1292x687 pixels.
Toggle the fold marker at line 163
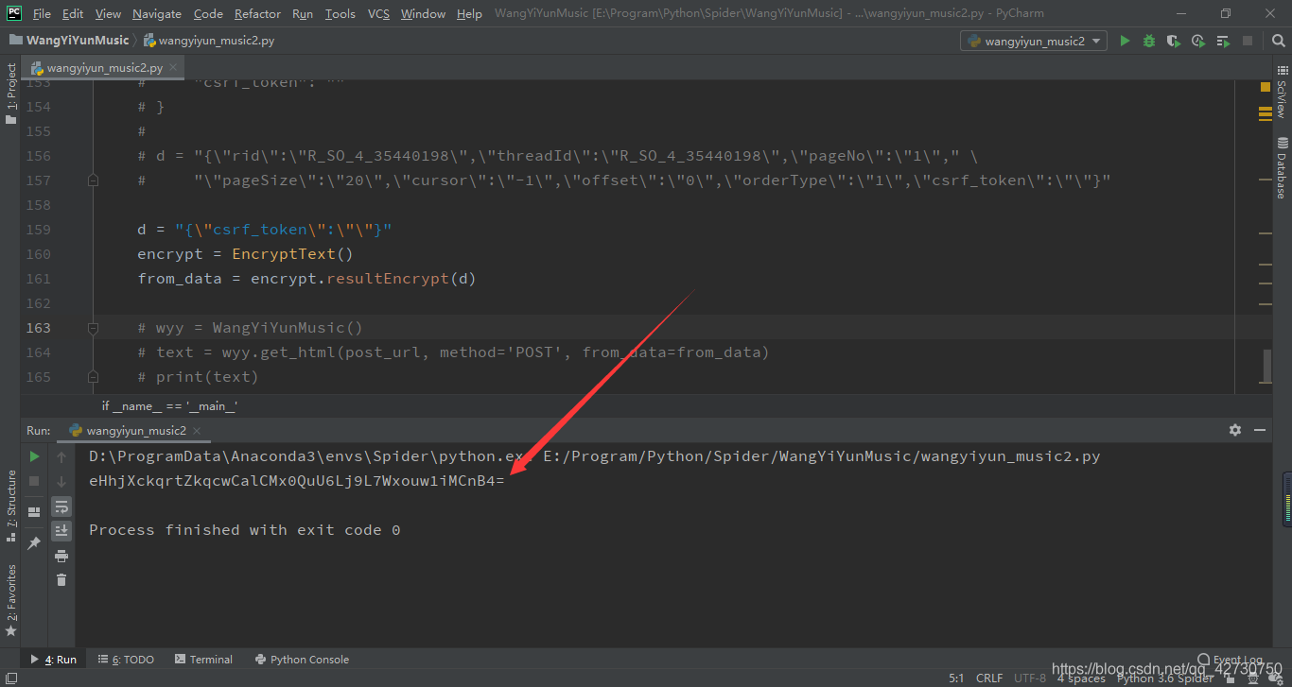(x=93, y=328)
